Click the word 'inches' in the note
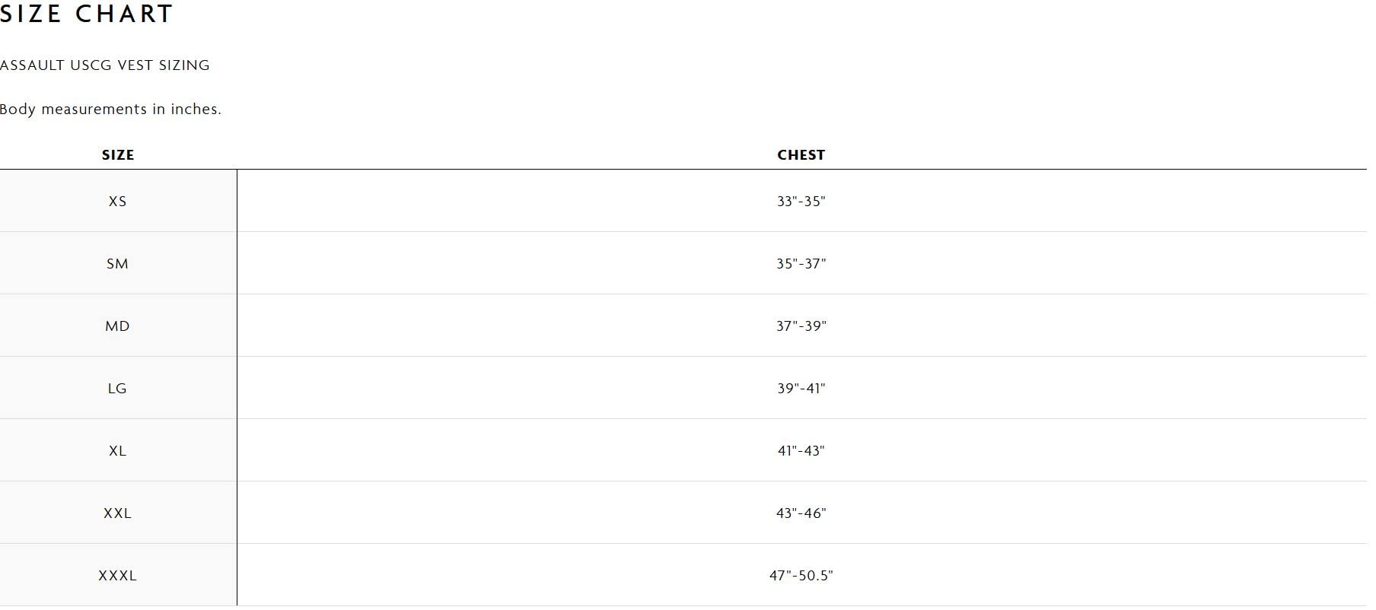Viewport: 1376px width, 610px height. coord(194,110)
